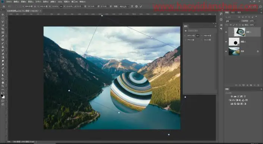Viewport: 263px width, 144px height.
Task: Click layer style fx button
Action: point(240,85)
